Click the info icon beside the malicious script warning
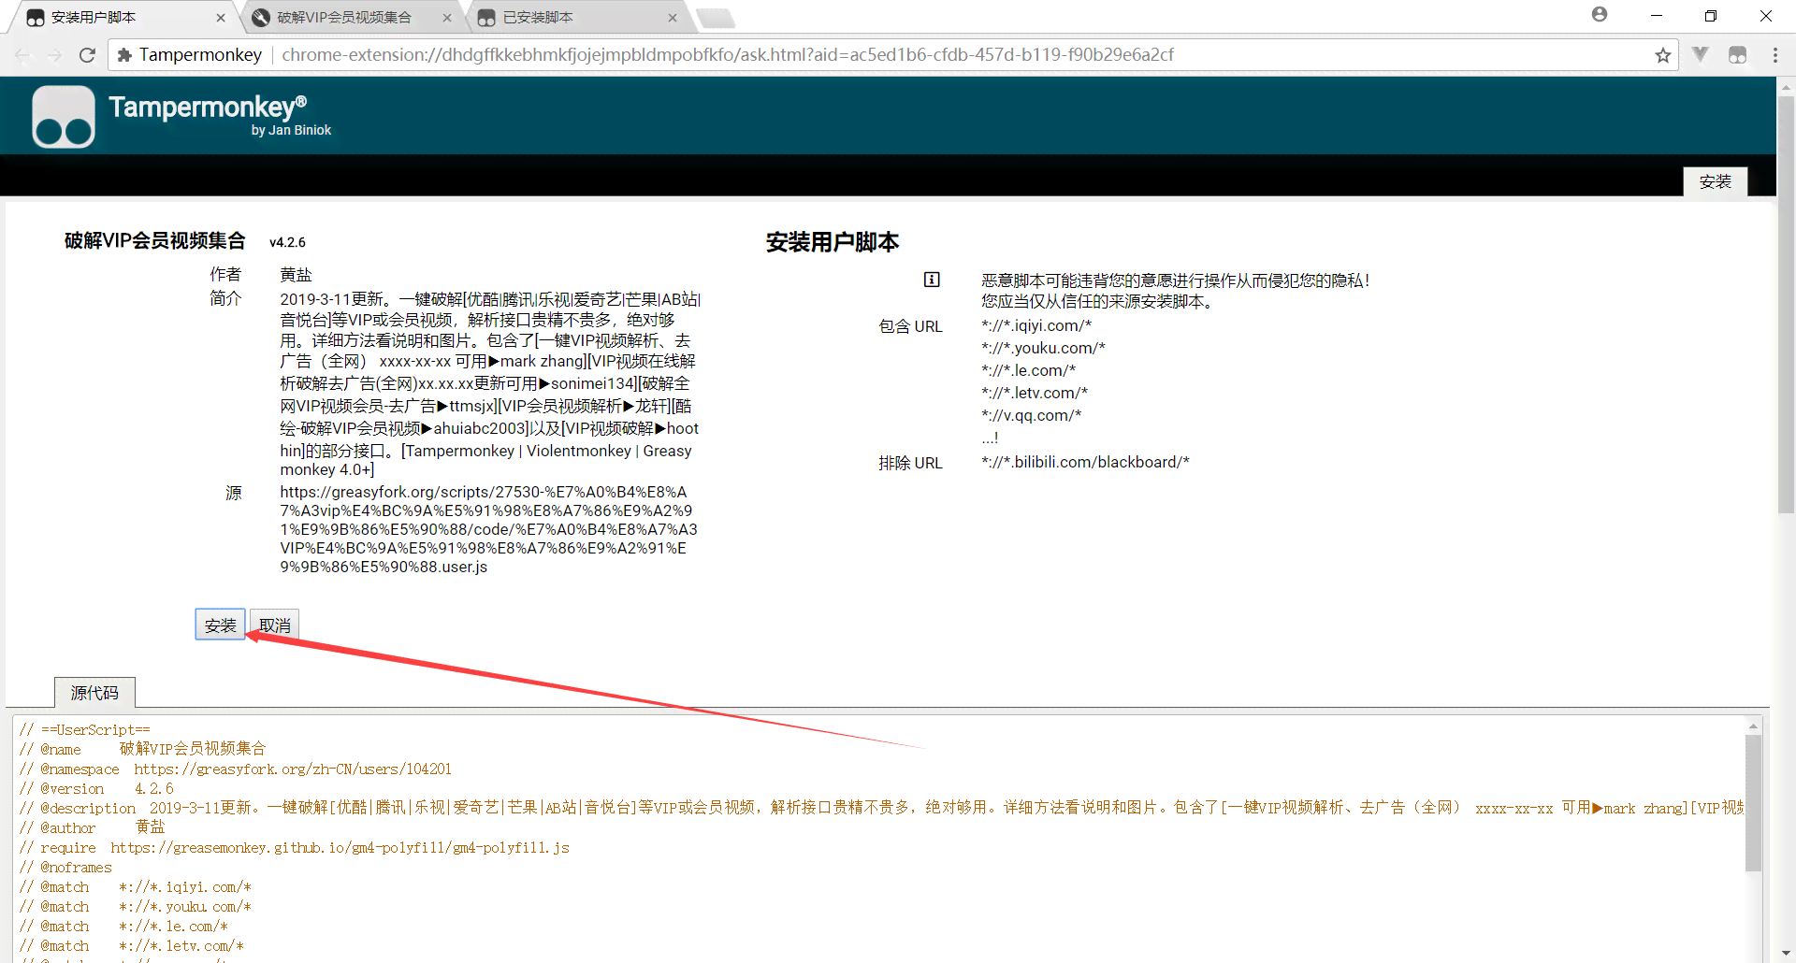Image resolution: width=1796 pixels, height=963 pixels. point(932,280)
